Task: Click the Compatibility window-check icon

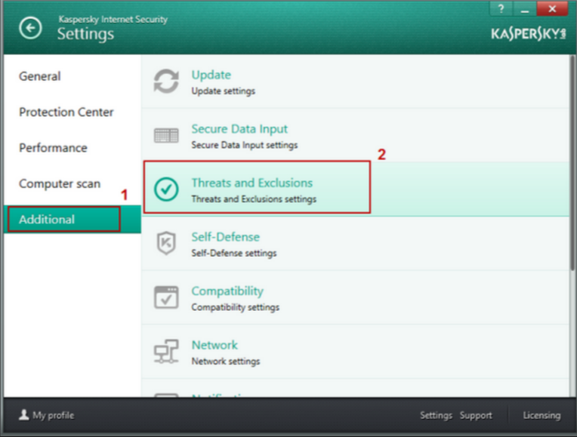Action: (x=166, y=297)
